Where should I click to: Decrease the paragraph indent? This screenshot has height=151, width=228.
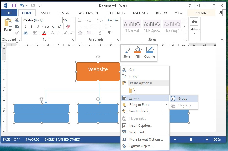coord(110,20)
